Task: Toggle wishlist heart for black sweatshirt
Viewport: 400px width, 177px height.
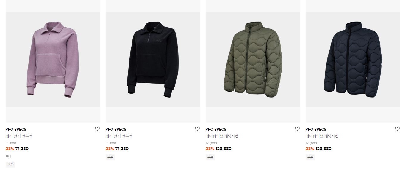Action: pos(197,129)
